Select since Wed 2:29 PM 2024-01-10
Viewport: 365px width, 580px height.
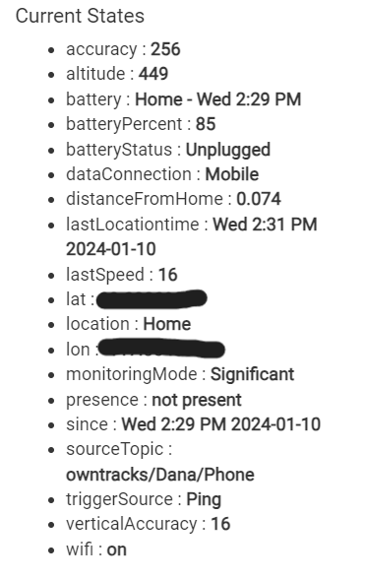pyautogui.click(x=221, y=424)
